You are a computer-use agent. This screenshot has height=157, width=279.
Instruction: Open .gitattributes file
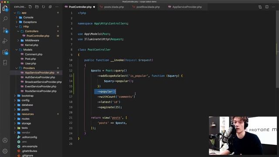click(x=29, y=151)
